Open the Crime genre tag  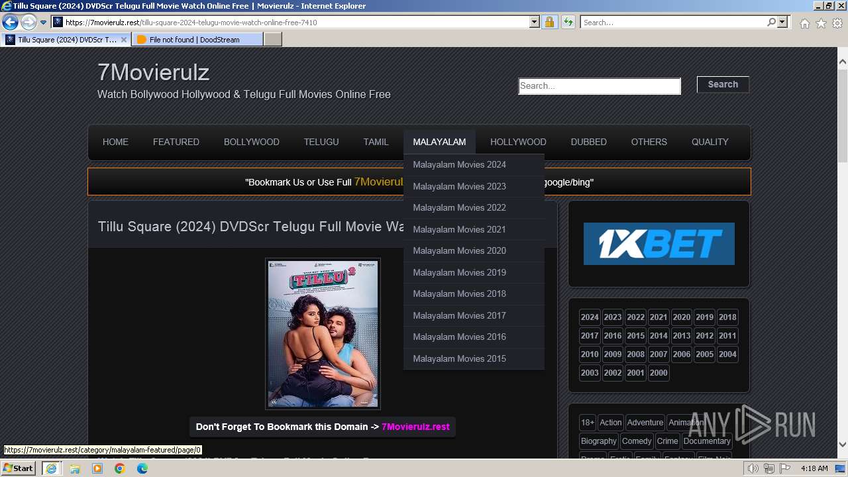(x=668, y=441)
